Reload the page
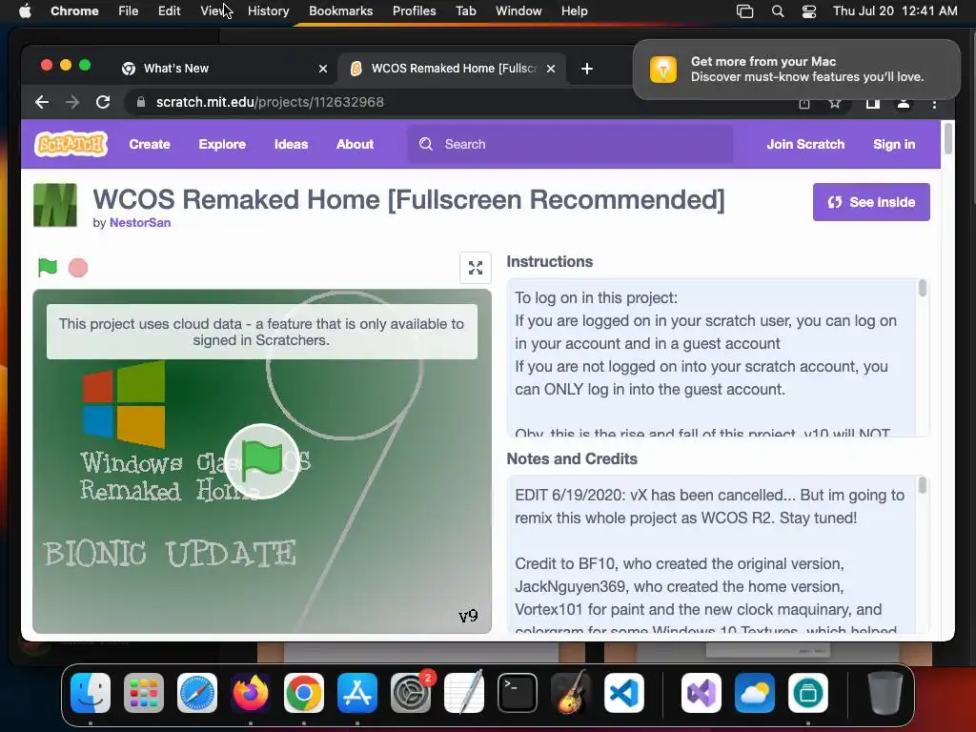This screenshot has width=976, height=732. 103,102
